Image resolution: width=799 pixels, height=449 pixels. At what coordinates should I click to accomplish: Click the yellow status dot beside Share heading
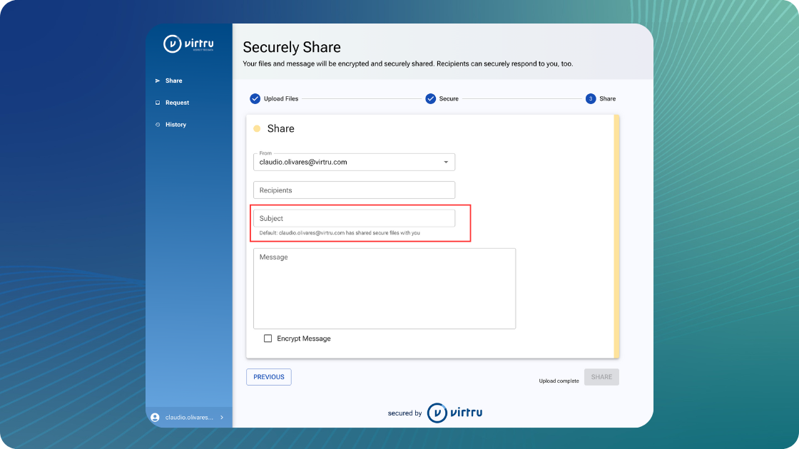[257, 129]
